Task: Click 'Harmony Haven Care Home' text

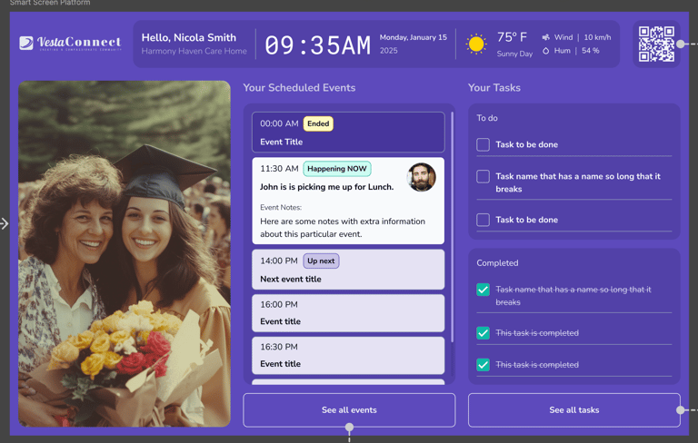Action: tap(194, 51)
